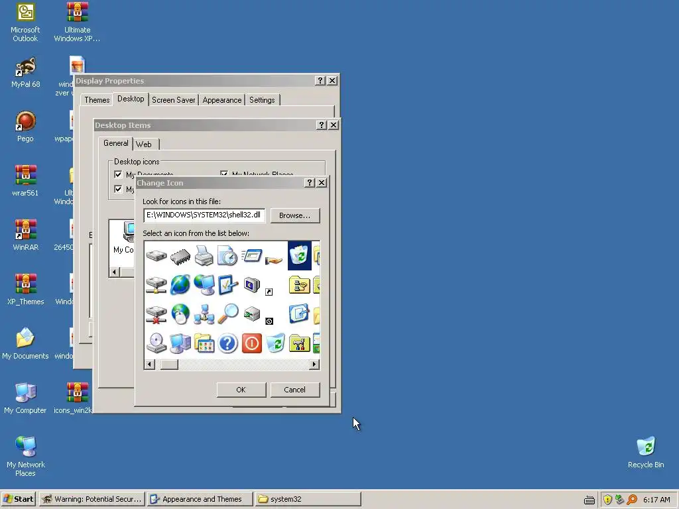Click the icon file path field

coord(204,215)
